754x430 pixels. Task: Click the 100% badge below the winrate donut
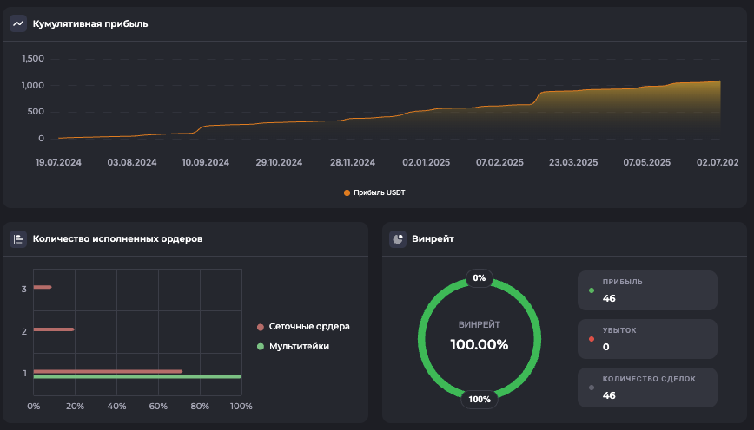point(480,400)
